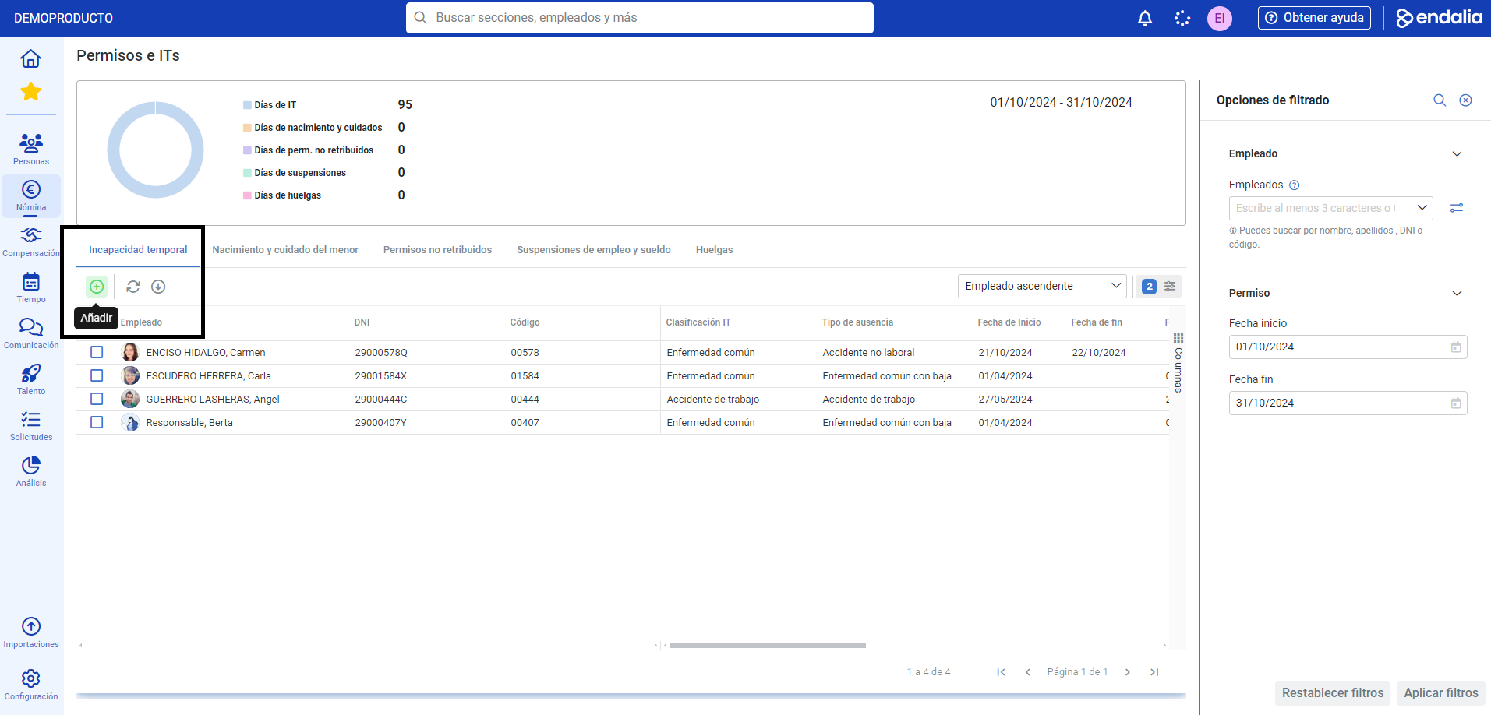Image resolution: width=1491 pixels, height=715 pixels.
Task: Open the Personas section
Action: pyautogui.click(x=31, y=148)
